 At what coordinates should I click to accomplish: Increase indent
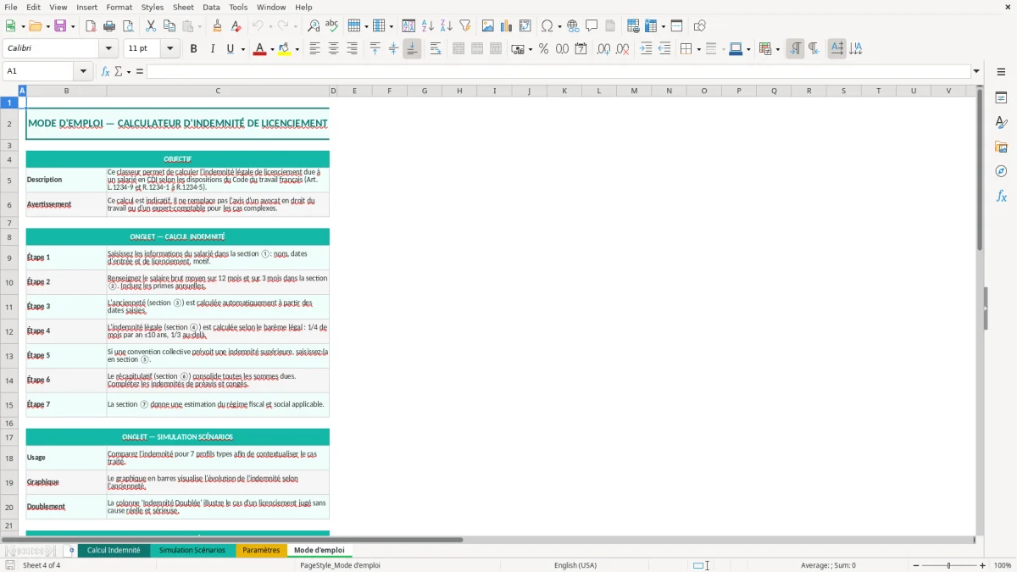coord(646,49)
